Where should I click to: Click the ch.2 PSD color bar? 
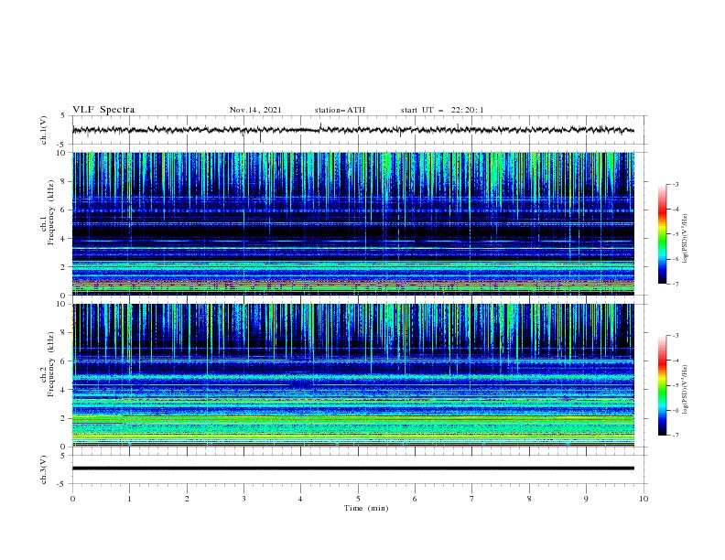tap(662, 385)
